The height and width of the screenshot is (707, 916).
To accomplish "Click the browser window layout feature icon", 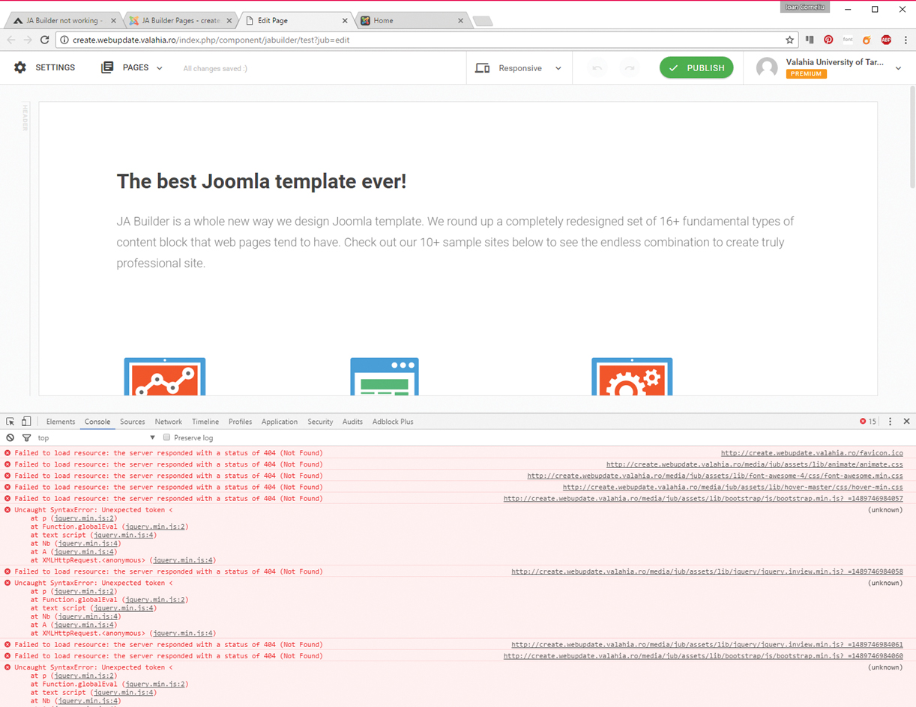I will (385, 377).
